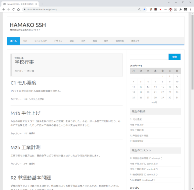The width and height of the screenshot is (194, 190).
Task: Open the SSH navigation menu item
Action: pos(25,41)
